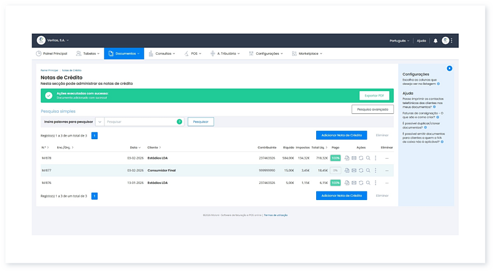Open the search field type dropdown
Screen dimensions: 494x272
(99, 122)
